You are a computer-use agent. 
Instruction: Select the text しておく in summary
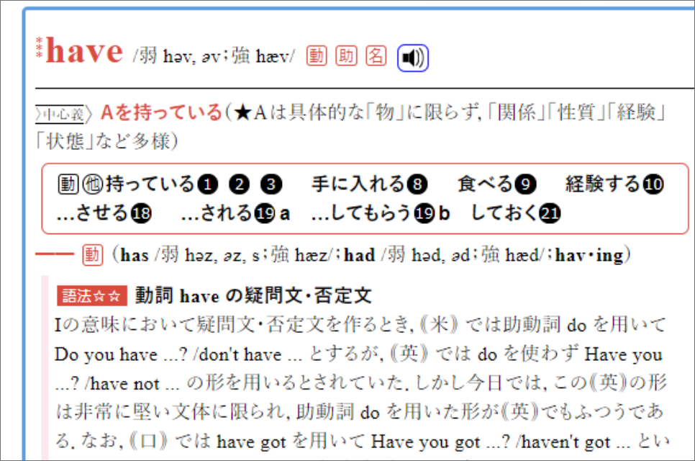point(505,213)
